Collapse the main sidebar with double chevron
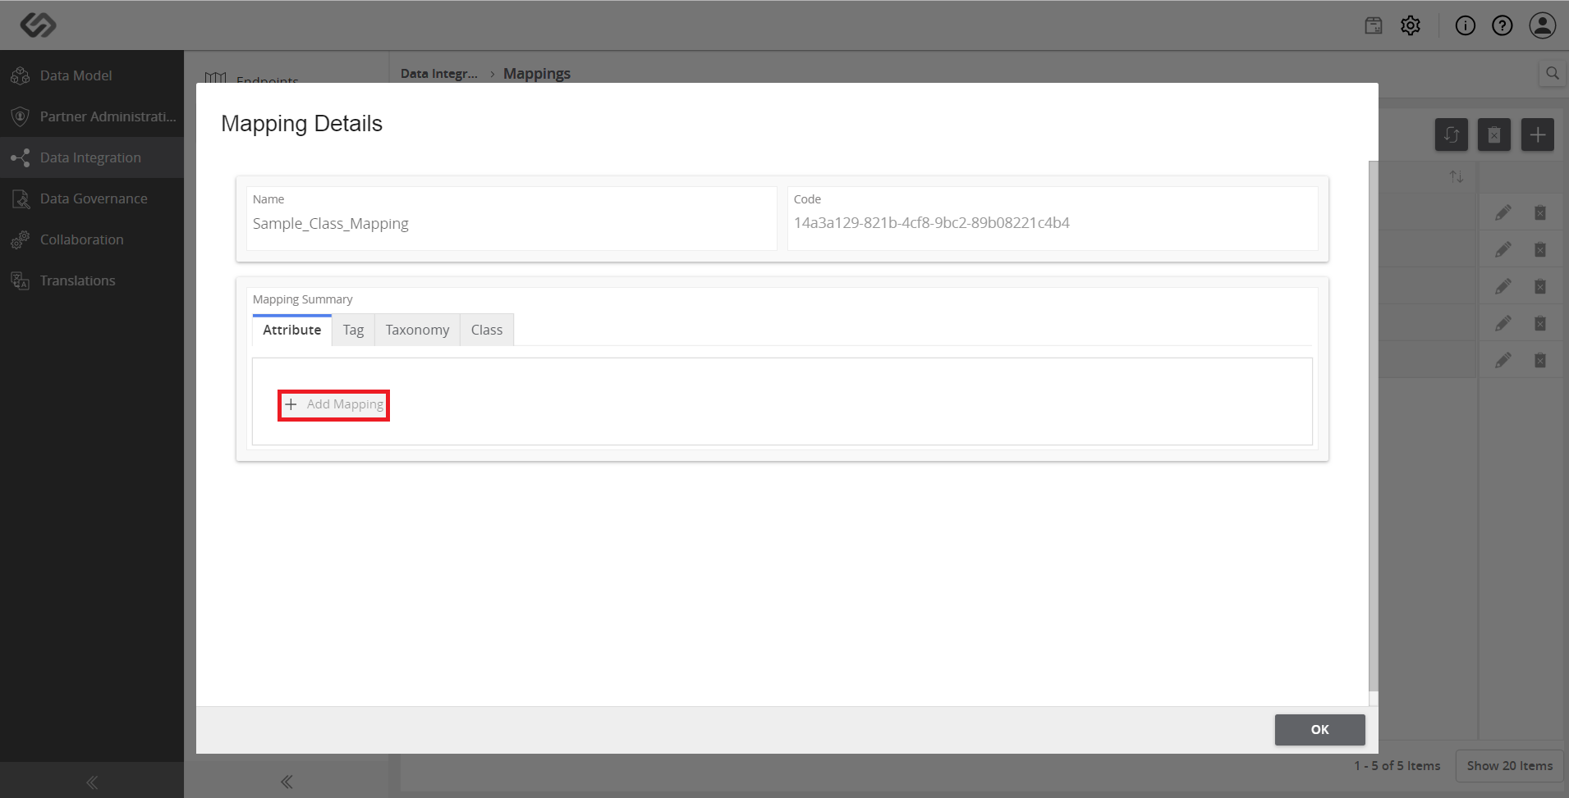1569x798 pixels. (92, 782)
